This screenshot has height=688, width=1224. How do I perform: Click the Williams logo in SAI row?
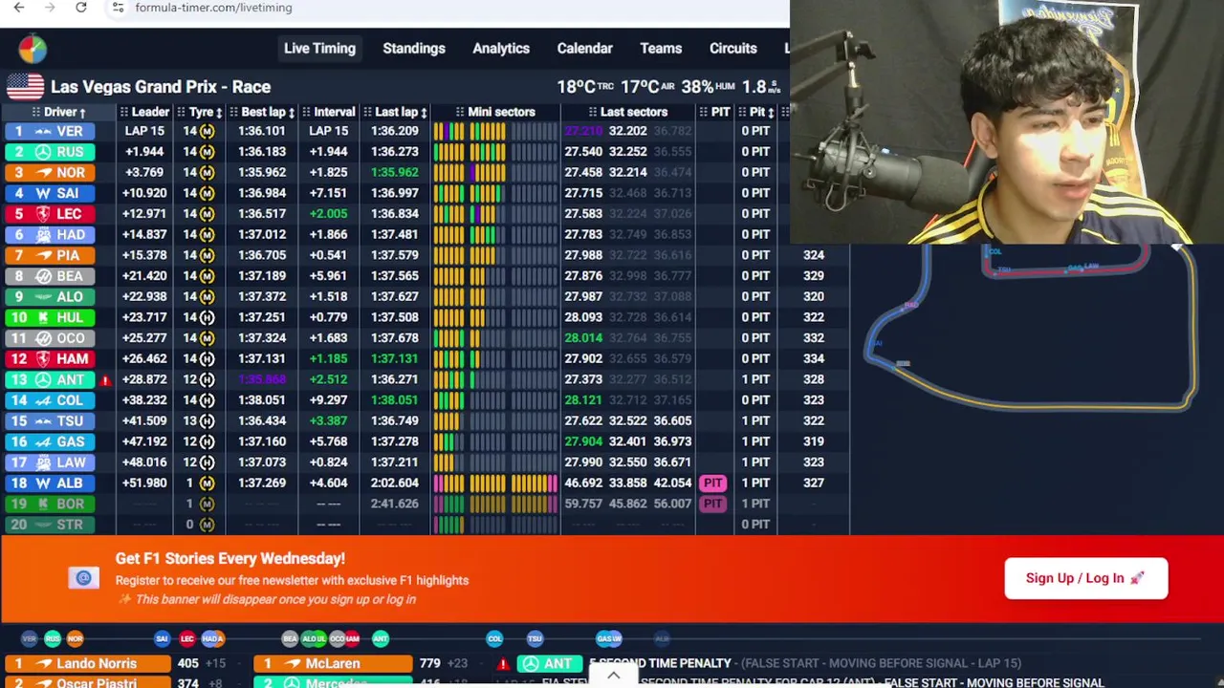pos(43,193)
